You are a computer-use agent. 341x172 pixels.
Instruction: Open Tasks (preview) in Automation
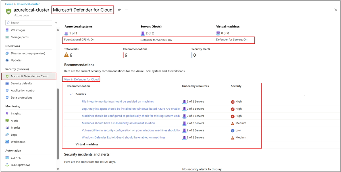point(20,165)
